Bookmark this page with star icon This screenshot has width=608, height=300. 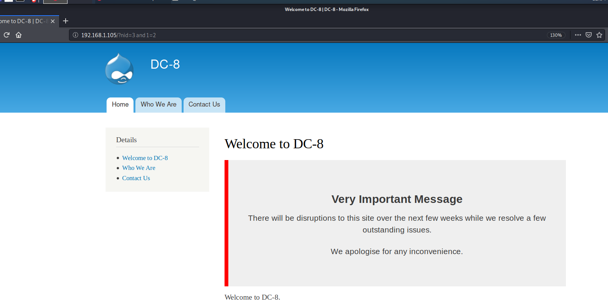pyautogui.click(x=599, y=35)
